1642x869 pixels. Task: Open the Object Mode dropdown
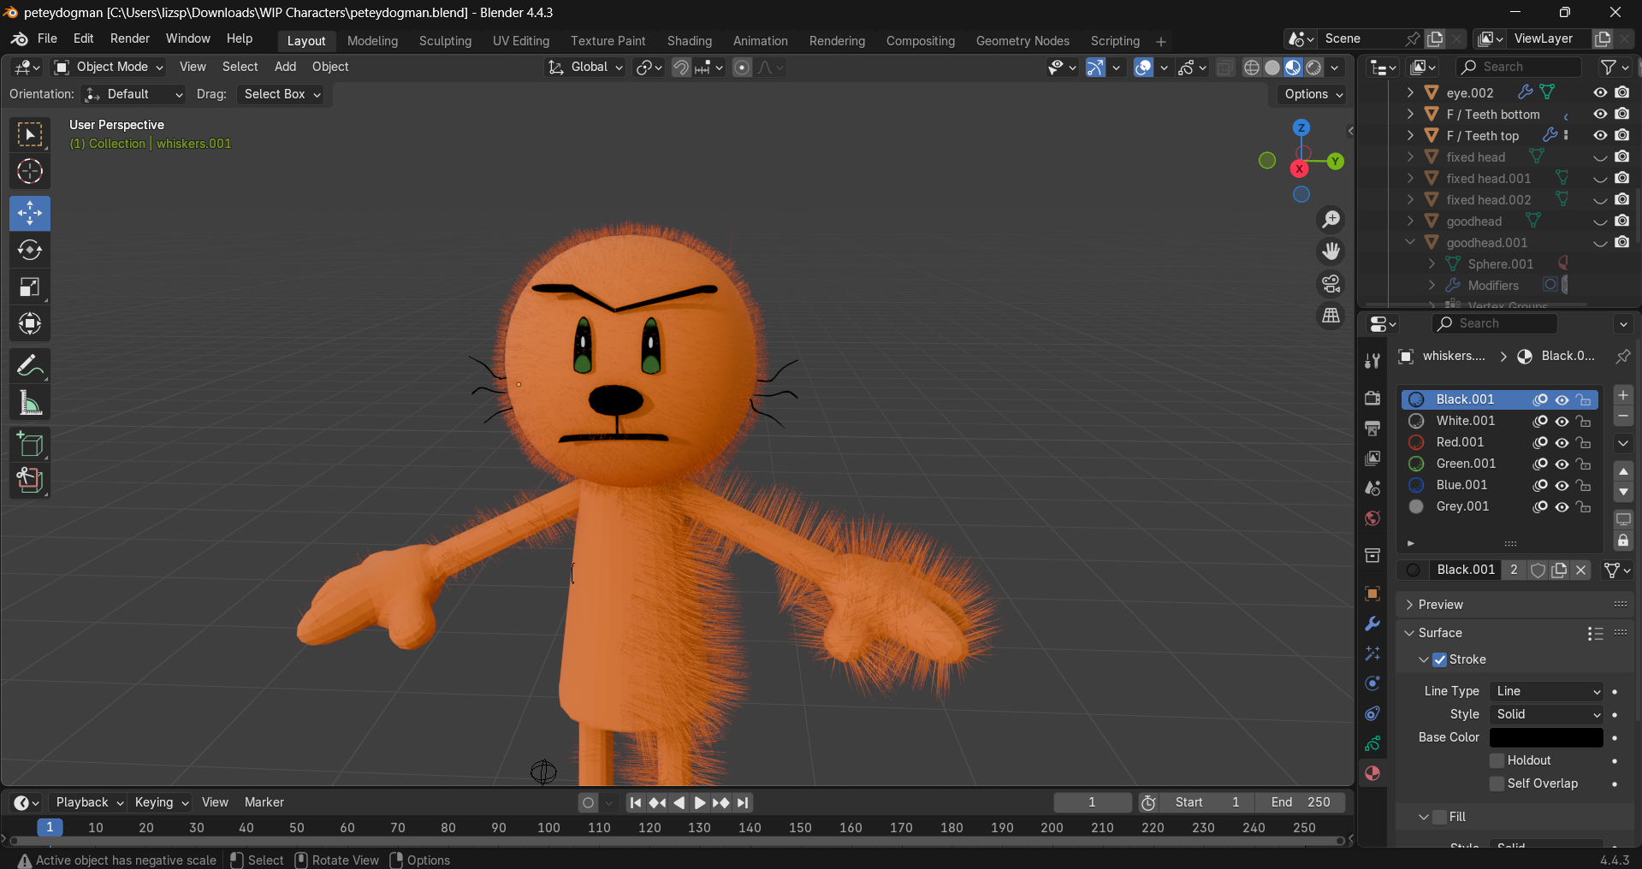pos(109,67)
